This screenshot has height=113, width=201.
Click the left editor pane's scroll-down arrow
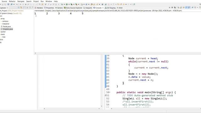[101, 106]
